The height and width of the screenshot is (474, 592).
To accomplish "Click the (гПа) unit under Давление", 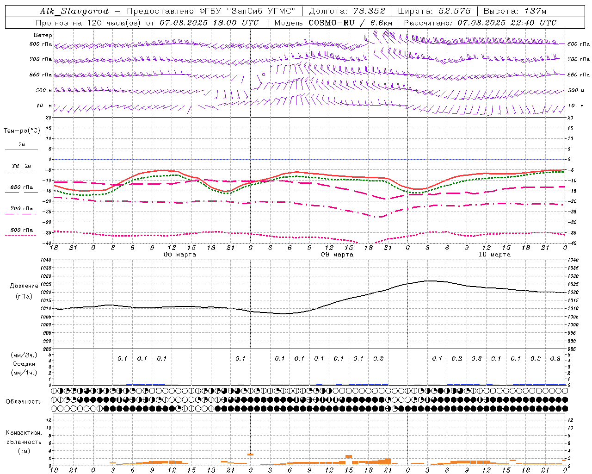I will 24,296.
